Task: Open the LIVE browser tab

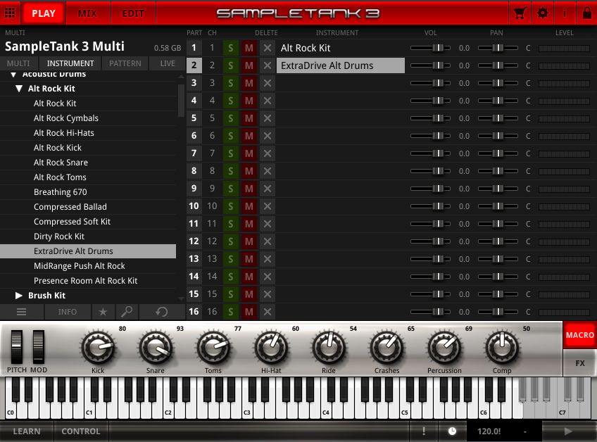Action: click(x=167, y=63)
